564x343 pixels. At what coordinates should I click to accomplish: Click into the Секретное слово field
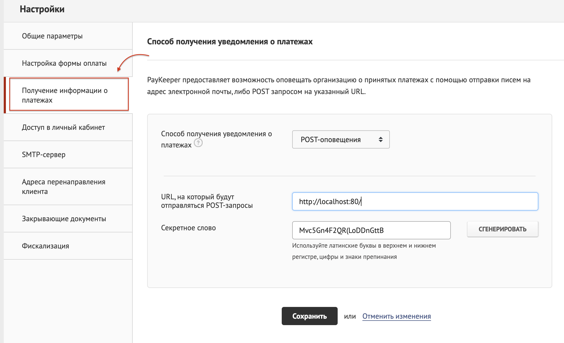point(371,230)
